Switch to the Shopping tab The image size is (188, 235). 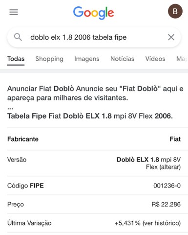[x=49, y=59]
